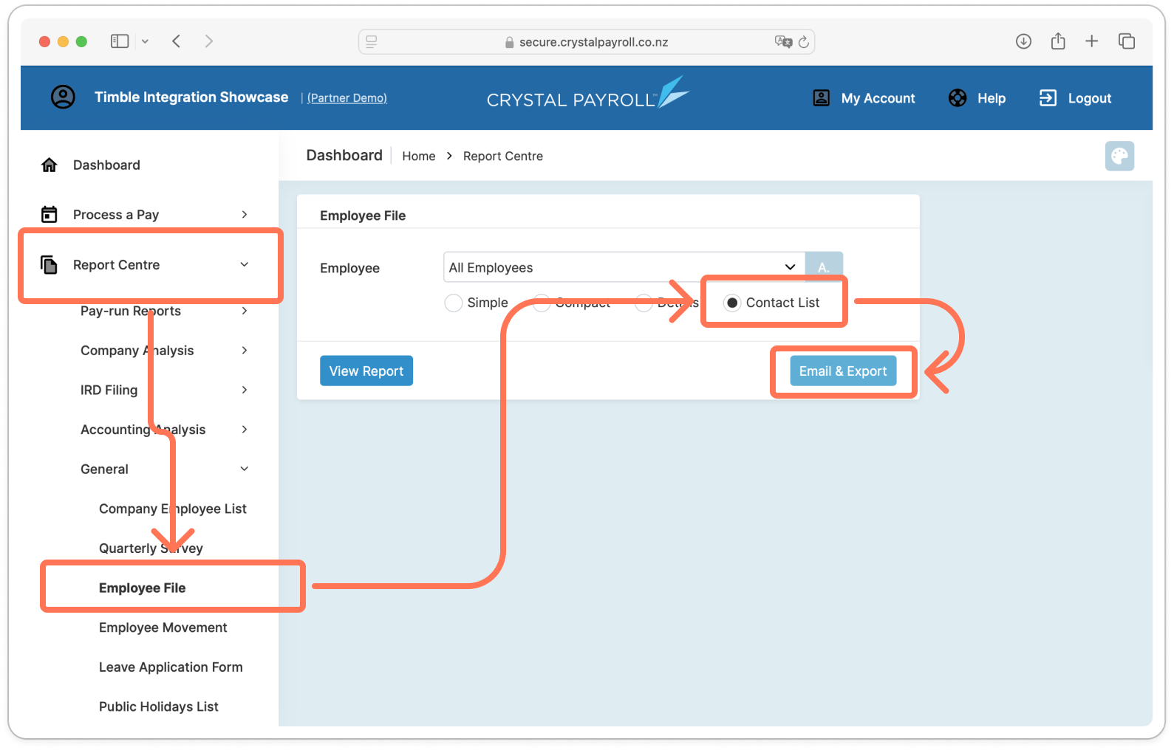Viewport: 1174px width, 750px height.
Task: Click the Safari address bar field
Action: point(587,42)
